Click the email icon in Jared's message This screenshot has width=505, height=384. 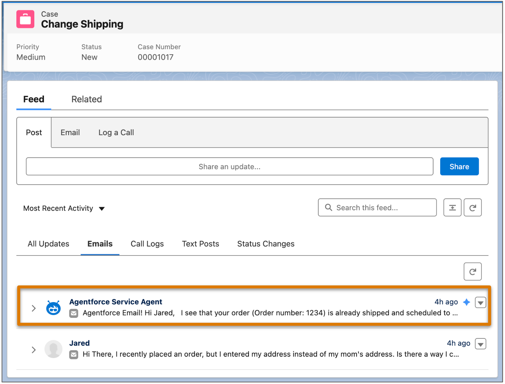tap(74, 354)
